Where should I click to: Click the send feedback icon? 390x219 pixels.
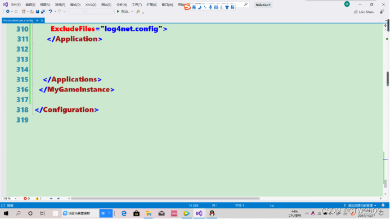tap(382, 12)
